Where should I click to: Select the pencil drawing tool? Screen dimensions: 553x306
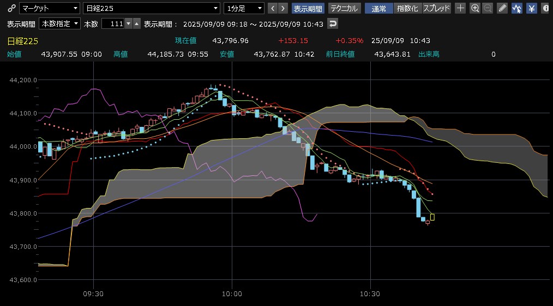tap(502, 8)
